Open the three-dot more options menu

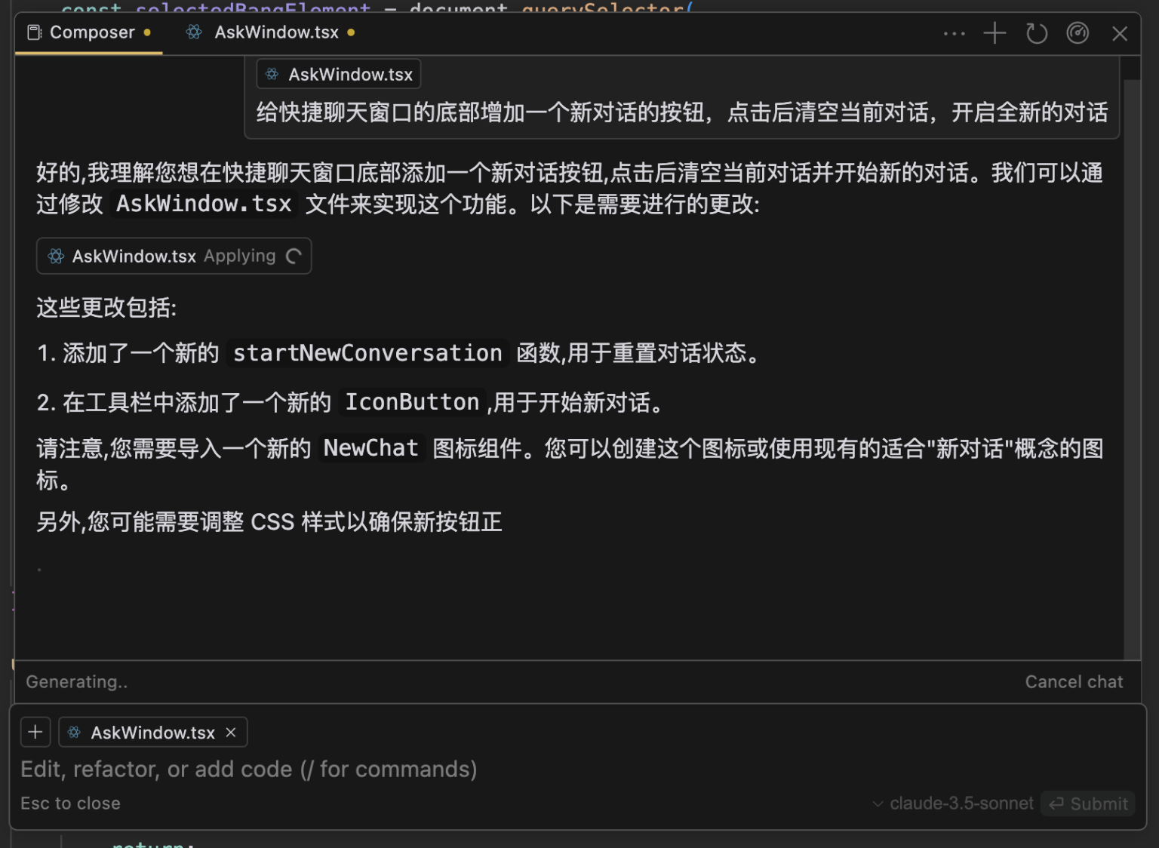(954, 33)
